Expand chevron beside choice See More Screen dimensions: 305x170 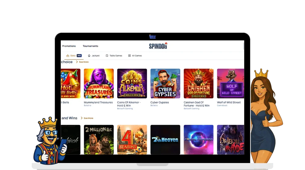(x=77, y=62)
